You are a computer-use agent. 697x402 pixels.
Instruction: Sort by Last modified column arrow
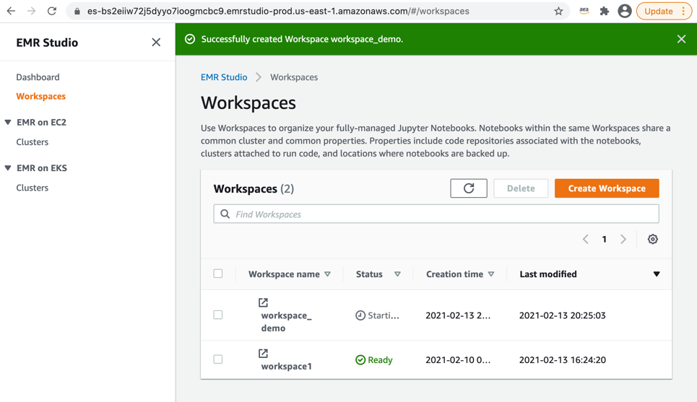coord(656,274)
